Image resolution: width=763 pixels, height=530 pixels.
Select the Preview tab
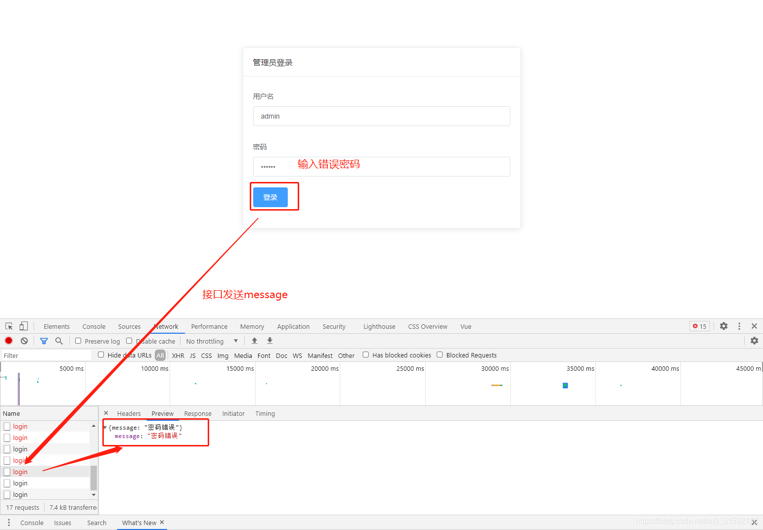click(x=163, y=414)
